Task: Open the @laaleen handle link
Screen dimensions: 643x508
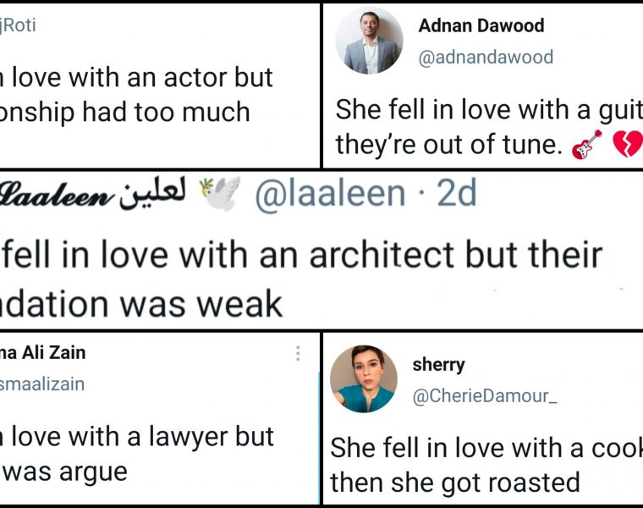Action: click(x=329, y=194)
